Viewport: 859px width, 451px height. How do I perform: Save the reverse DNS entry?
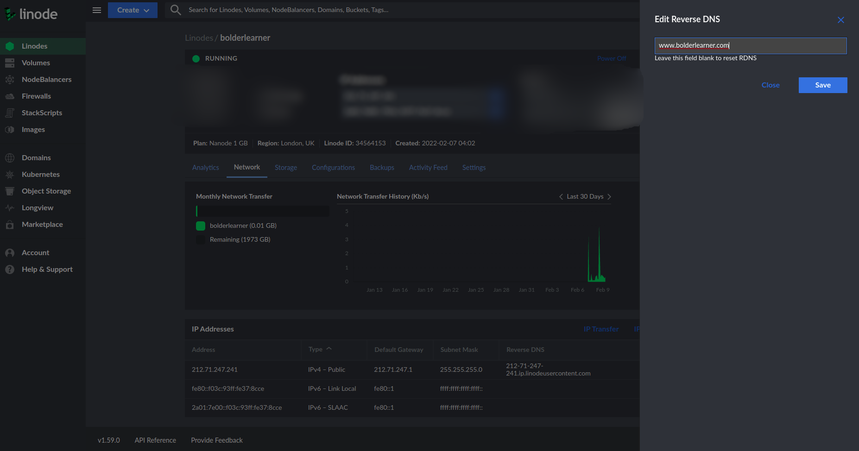[x=823, y=85]
